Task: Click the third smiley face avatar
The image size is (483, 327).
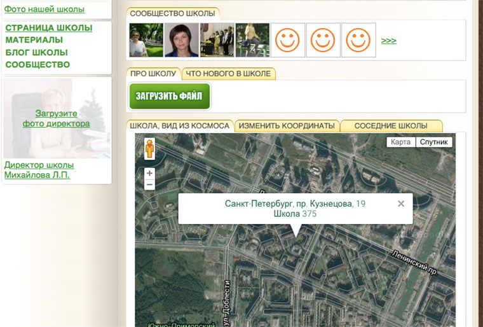Action: click(x=358, y=40)
